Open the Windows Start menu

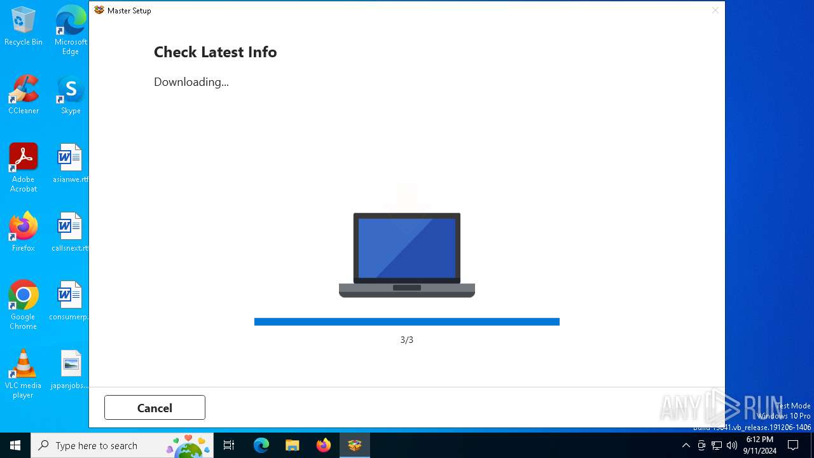tap(15, 445)
